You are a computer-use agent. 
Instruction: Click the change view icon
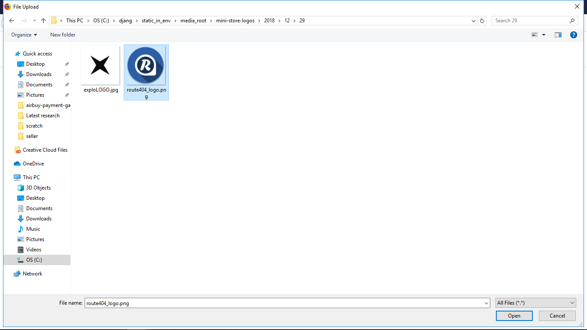(535, 35)
